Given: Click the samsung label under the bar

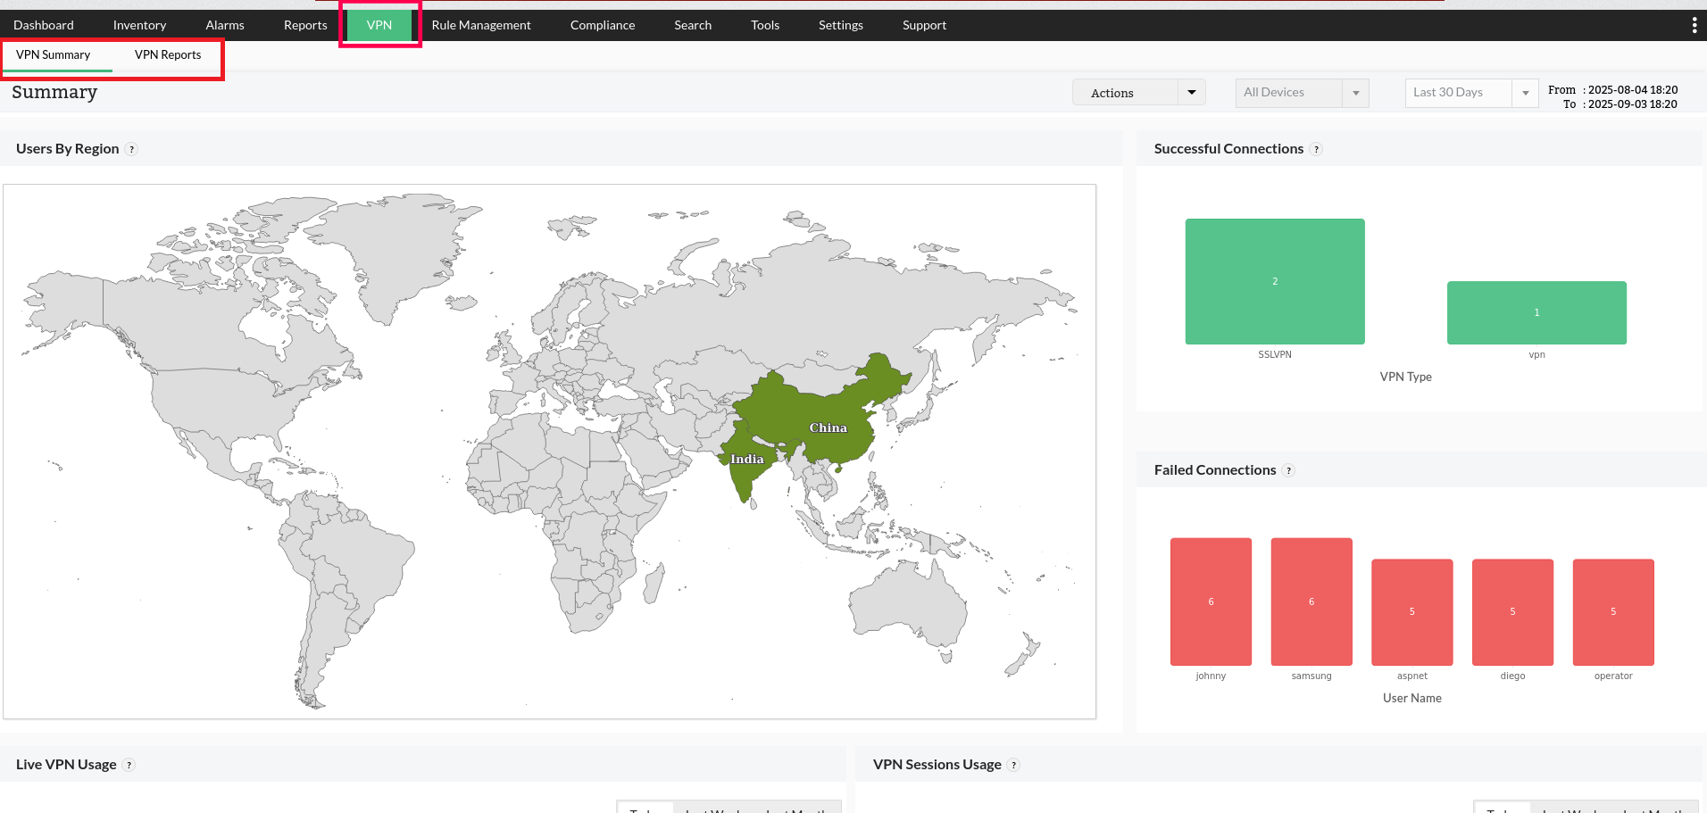Looking at the screenshot, I should 1311,676.
